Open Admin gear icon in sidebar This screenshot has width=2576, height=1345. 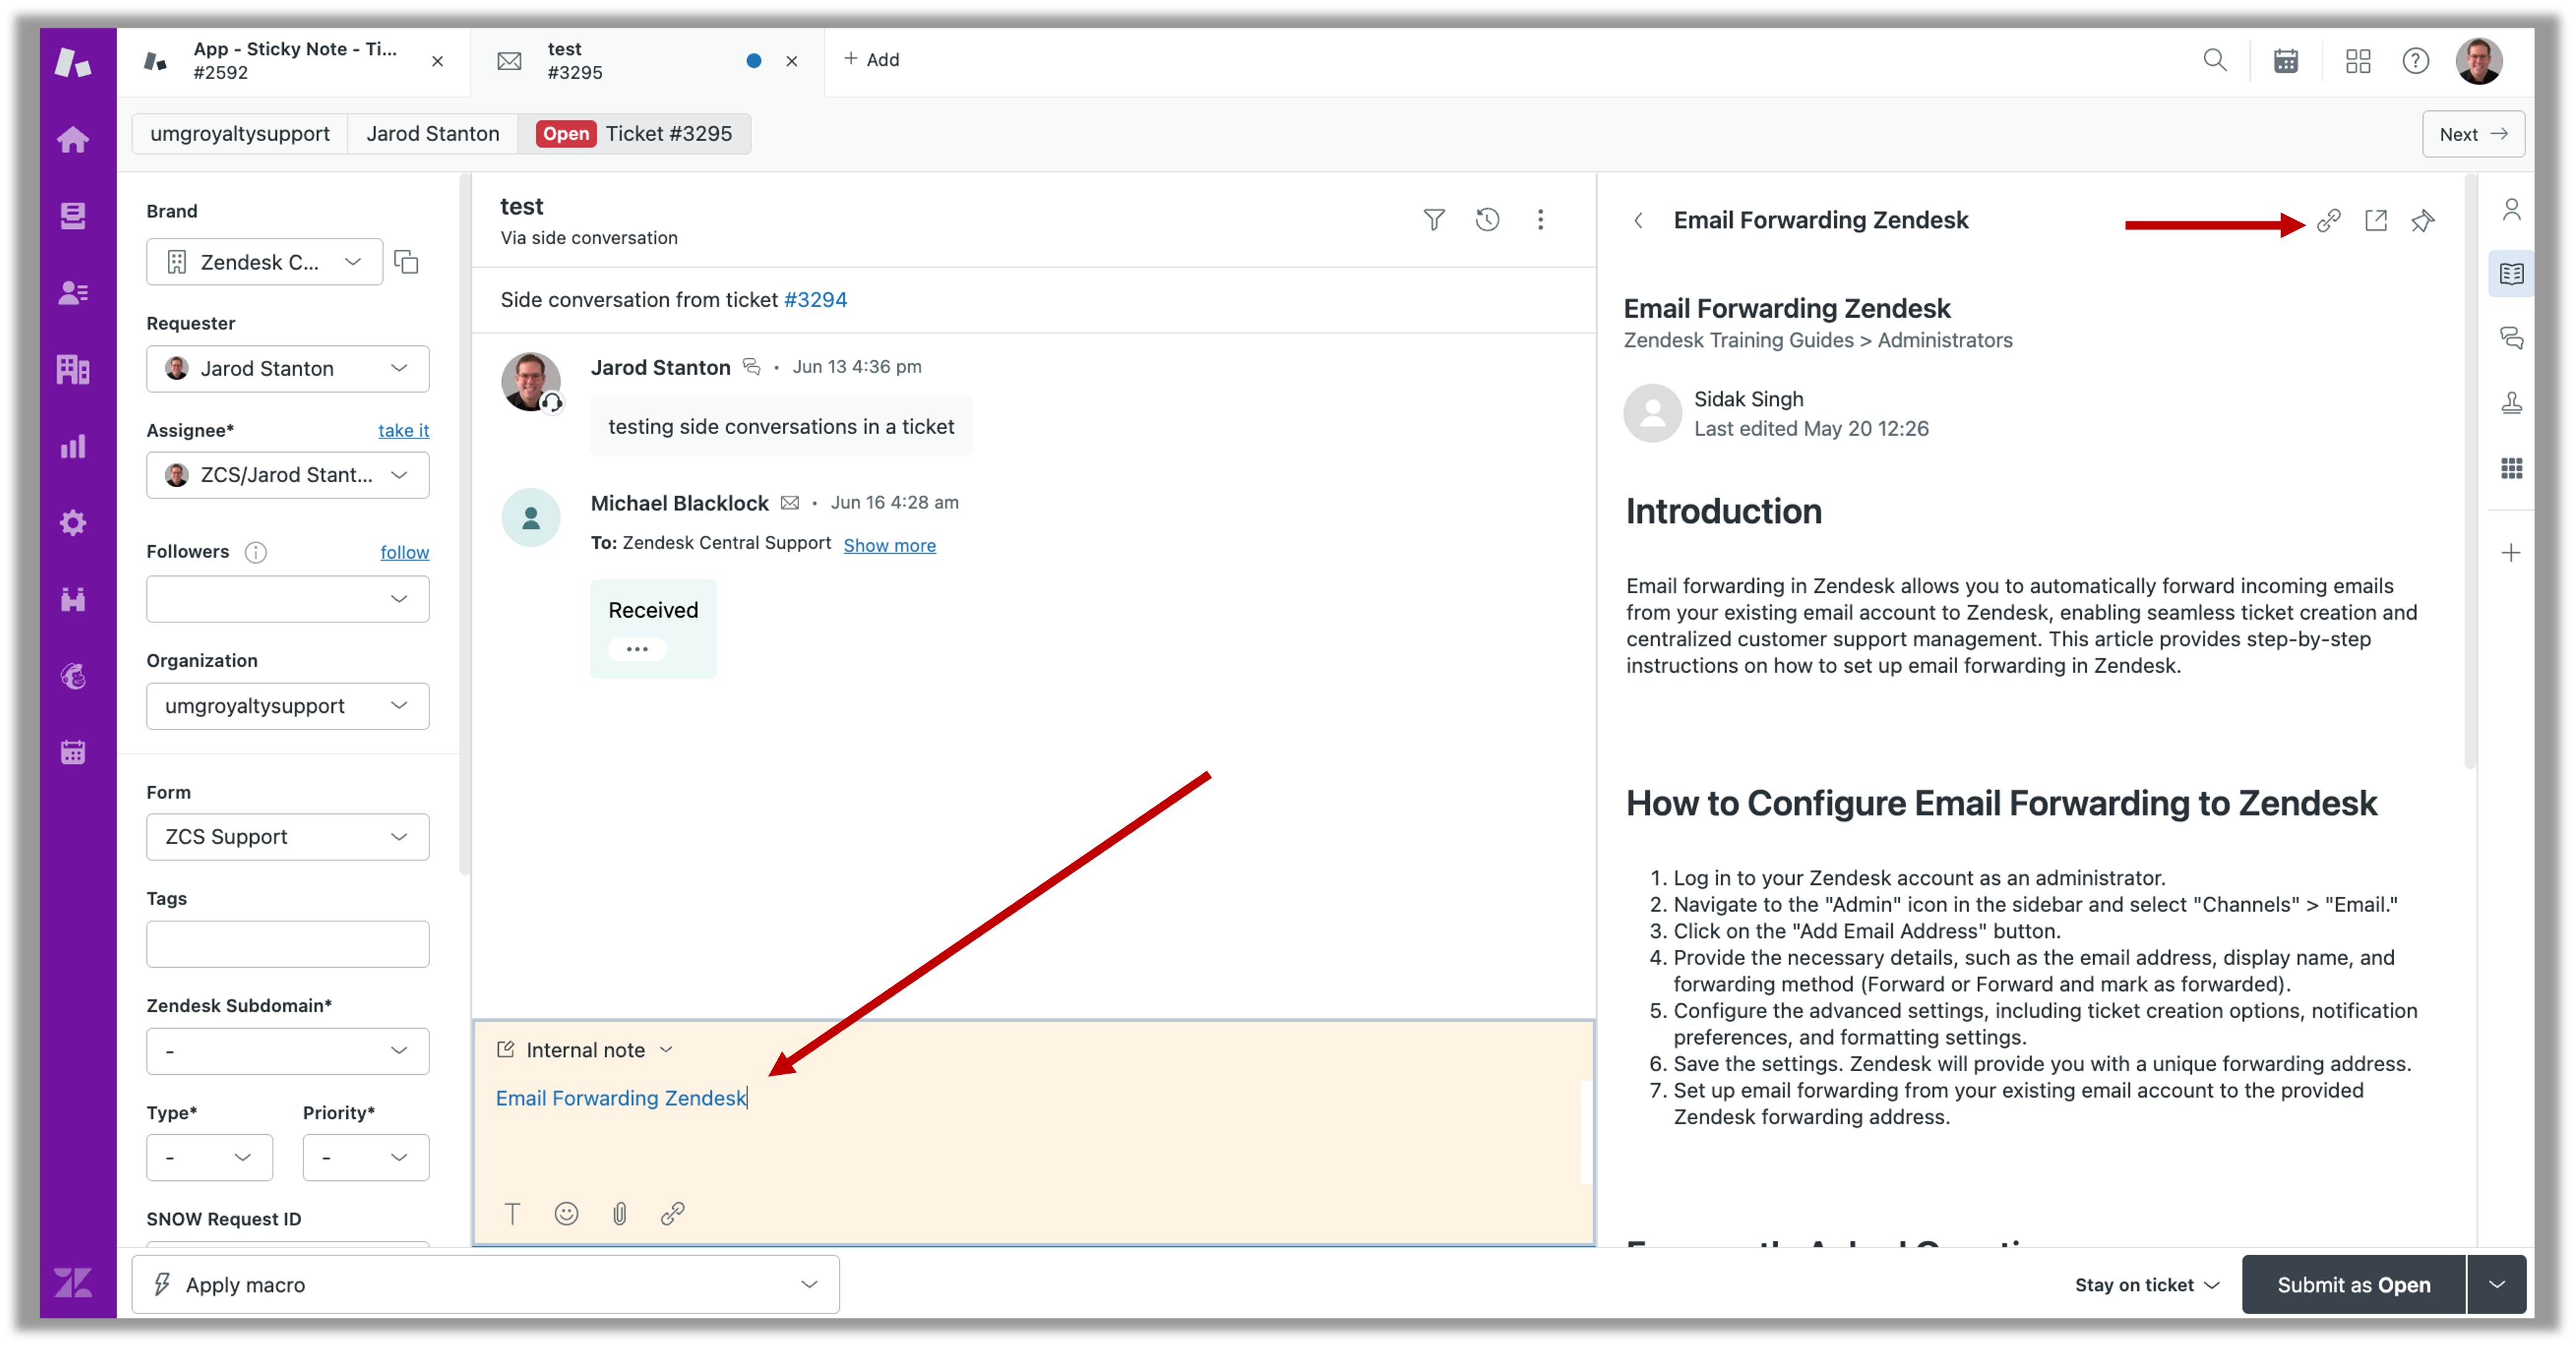pos(72,522)
